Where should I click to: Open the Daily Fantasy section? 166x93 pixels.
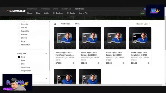pyautogui.click(x=32, y=9)
